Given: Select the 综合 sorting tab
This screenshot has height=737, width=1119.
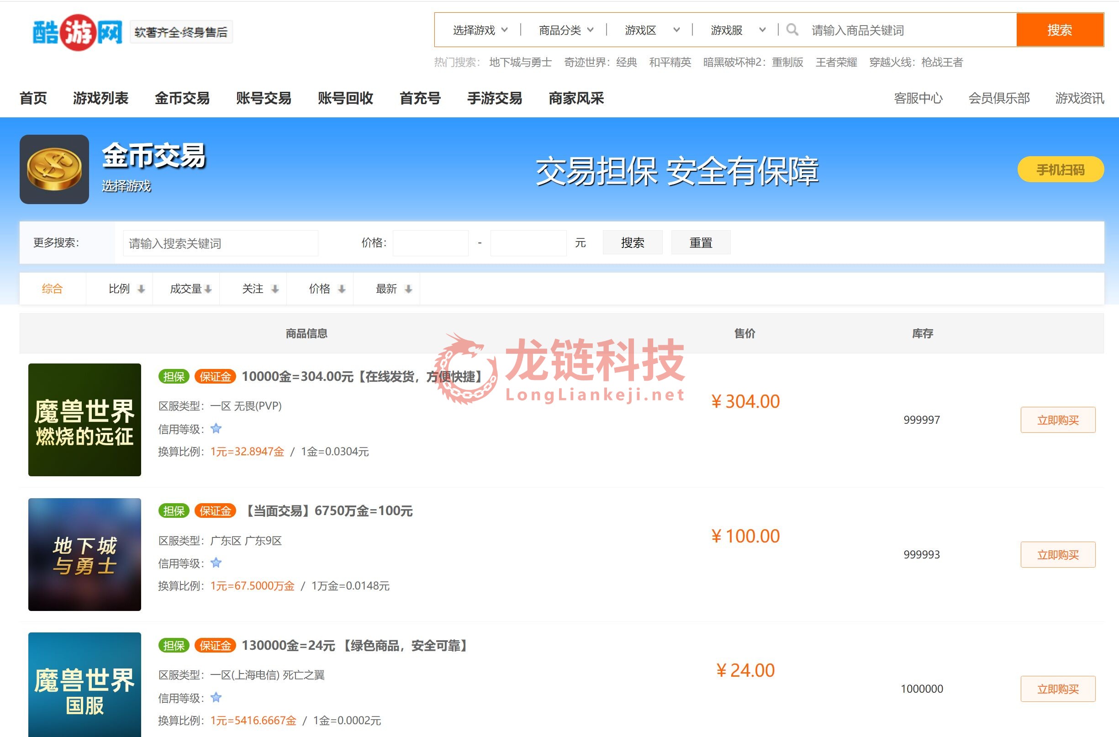Looking at the screenshot, I should 52,289.
